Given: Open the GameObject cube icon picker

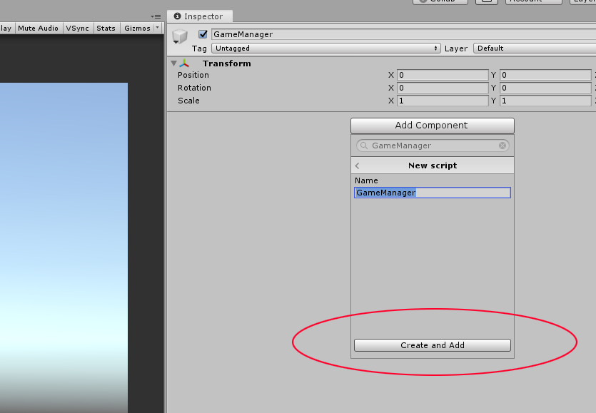Looking at the screenshot, I should tap(179, 37).
